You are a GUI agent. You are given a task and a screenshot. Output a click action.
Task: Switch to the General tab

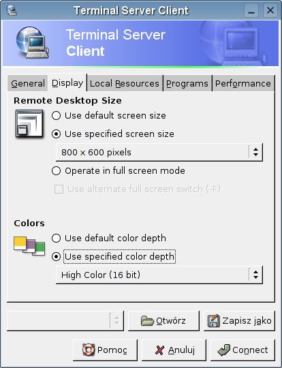point(28,84)
